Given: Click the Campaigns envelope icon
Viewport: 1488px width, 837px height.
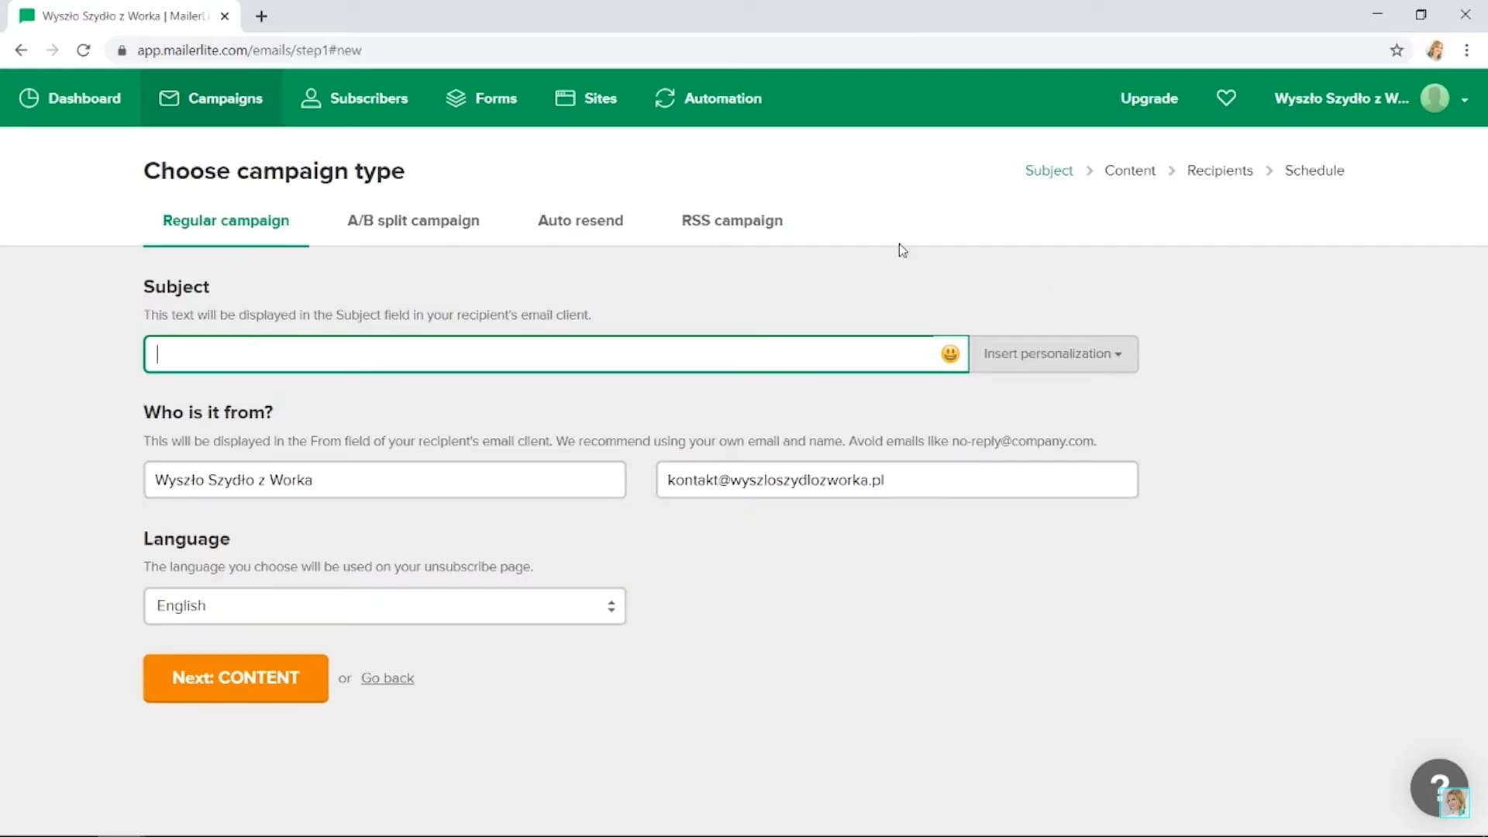Looking at the screenshot, I should click(169, 98).
